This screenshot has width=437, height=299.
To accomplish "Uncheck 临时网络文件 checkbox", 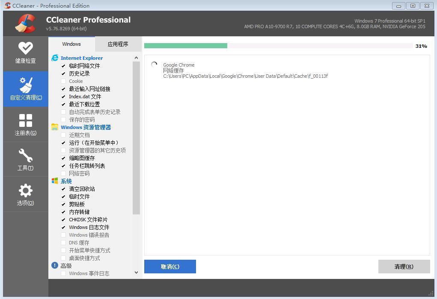I will pos(63,66).
